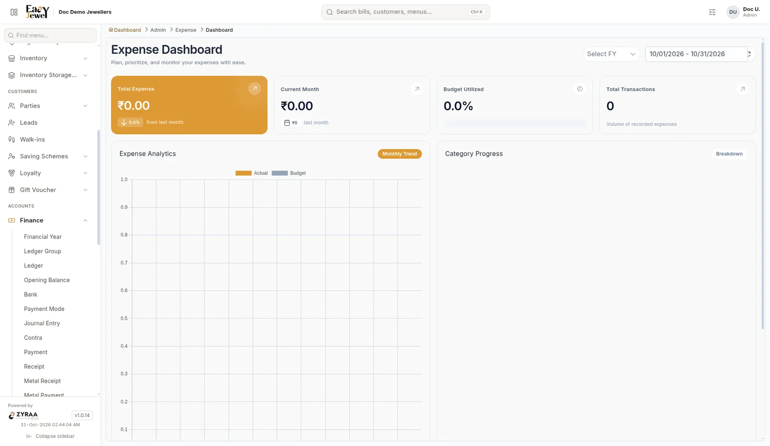770x446 pixels.
Task: Click the Admin breadcrumb link
Action: (158, 30)
